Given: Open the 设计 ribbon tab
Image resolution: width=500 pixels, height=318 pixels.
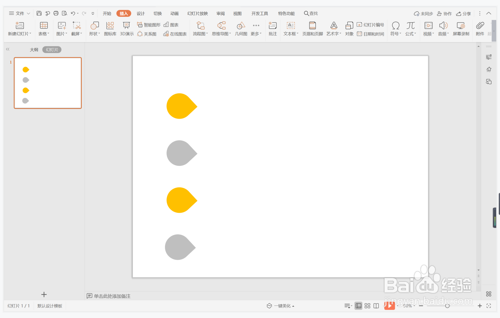Looking at the screenshot, I should [x=141, y=13].
